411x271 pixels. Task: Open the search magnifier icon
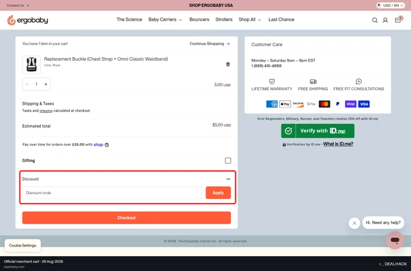[x=375, y=20]
